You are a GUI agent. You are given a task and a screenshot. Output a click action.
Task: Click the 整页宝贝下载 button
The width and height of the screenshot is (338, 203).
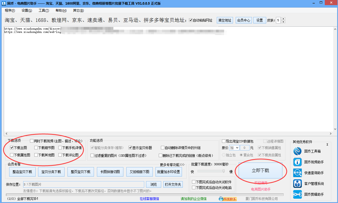tap(81, 172)
